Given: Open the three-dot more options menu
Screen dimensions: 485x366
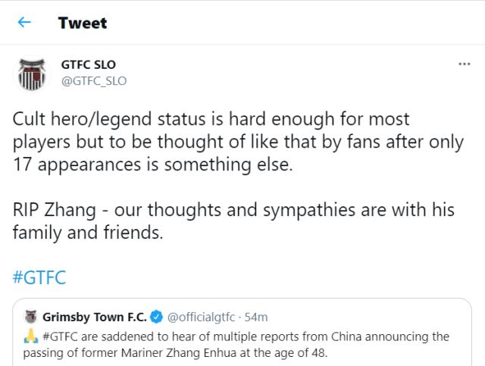Looking at the screenshot, I should 465,65.
